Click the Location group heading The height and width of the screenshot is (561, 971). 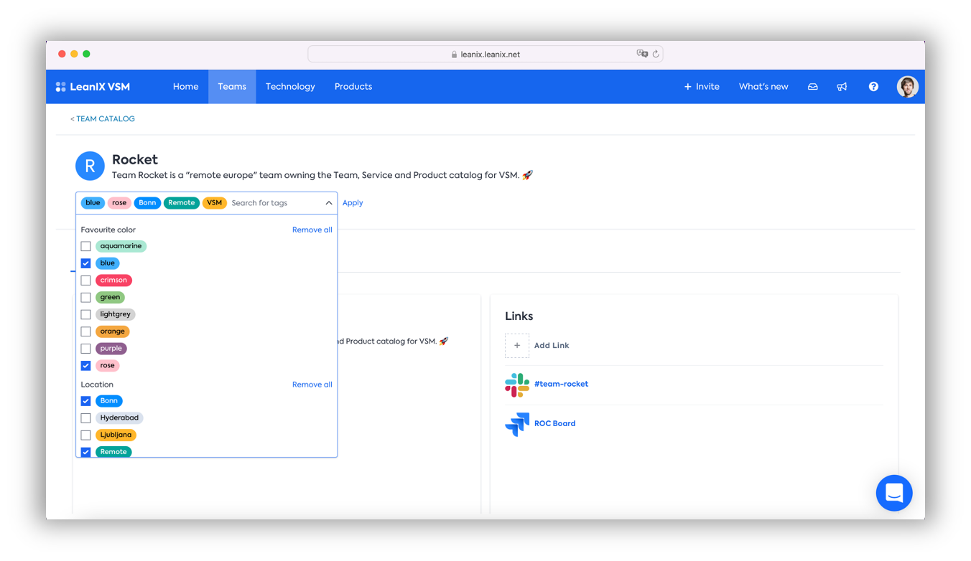point(97,385)
